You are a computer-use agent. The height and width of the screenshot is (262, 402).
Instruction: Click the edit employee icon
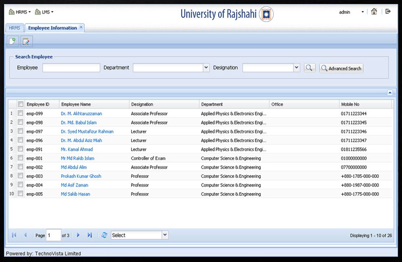[x=26, y=41]
